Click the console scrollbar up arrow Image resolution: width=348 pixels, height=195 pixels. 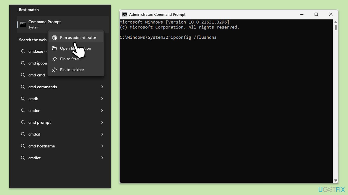click(336, 22)
